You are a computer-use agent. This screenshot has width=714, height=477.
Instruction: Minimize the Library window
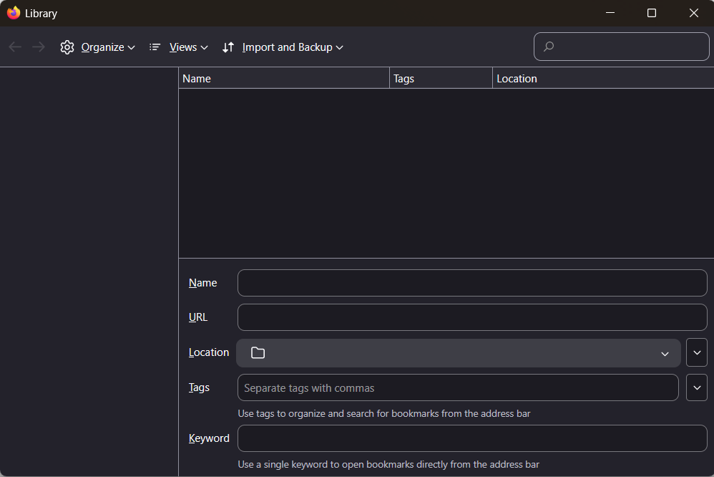click(610, 13)
